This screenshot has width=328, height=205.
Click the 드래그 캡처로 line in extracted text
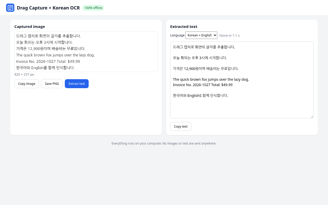(204, 47)
